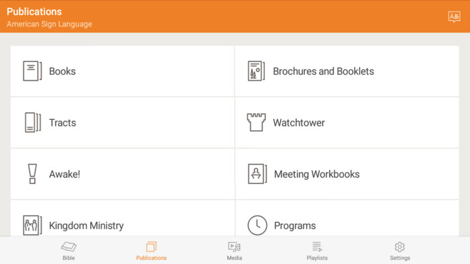Switch to the Media tab
Screen dimensions: 470x264
coord(234,250)
